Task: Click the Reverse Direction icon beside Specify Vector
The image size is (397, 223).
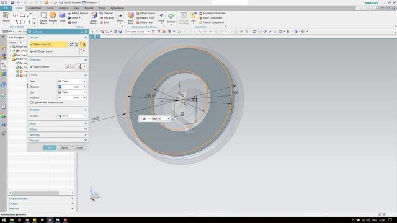Action: (68, 67)
